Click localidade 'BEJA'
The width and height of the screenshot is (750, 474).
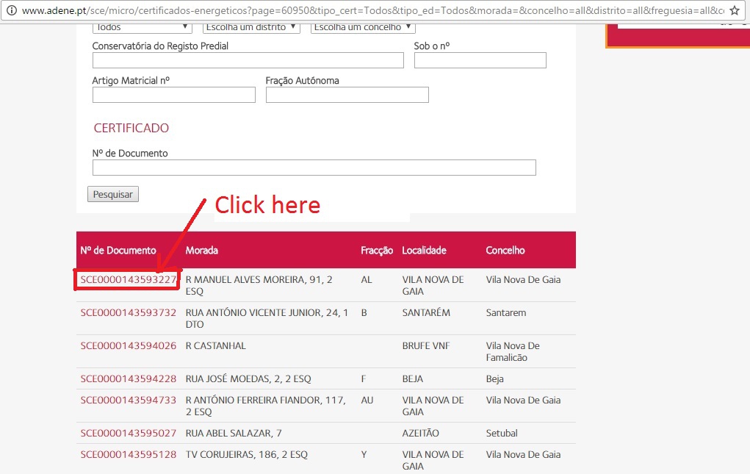[413, 378]
